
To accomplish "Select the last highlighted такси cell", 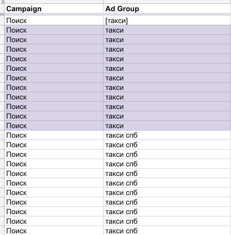I will pyautogui.click(x=167, y=125).
